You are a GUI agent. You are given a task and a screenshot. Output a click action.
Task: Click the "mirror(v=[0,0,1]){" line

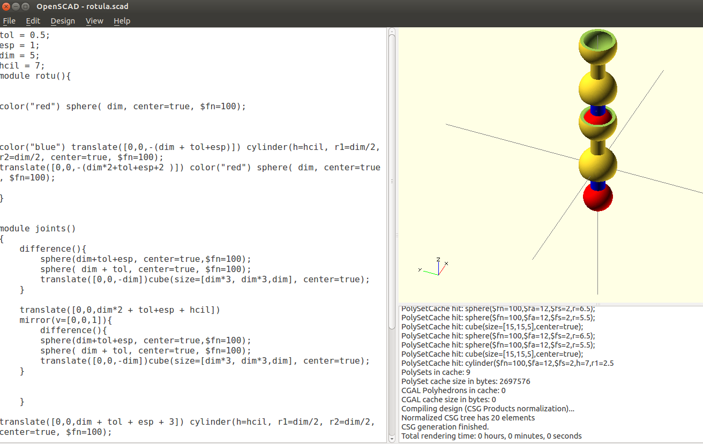point(66,320)
